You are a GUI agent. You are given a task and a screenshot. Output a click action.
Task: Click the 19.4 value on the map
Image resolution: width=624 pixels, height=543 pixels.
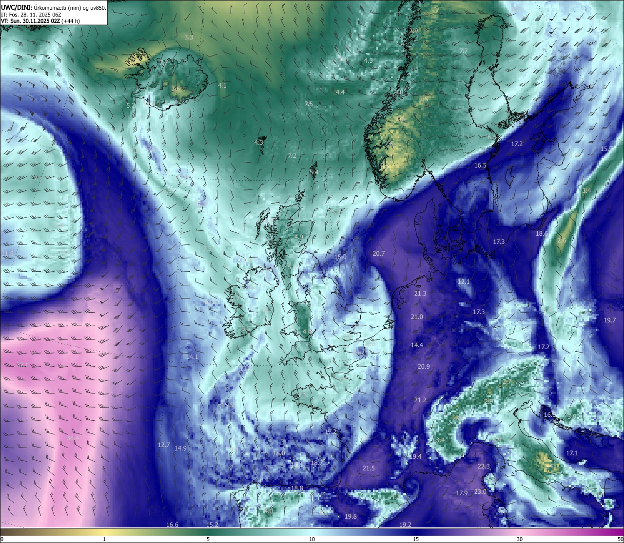pos(415,457)
